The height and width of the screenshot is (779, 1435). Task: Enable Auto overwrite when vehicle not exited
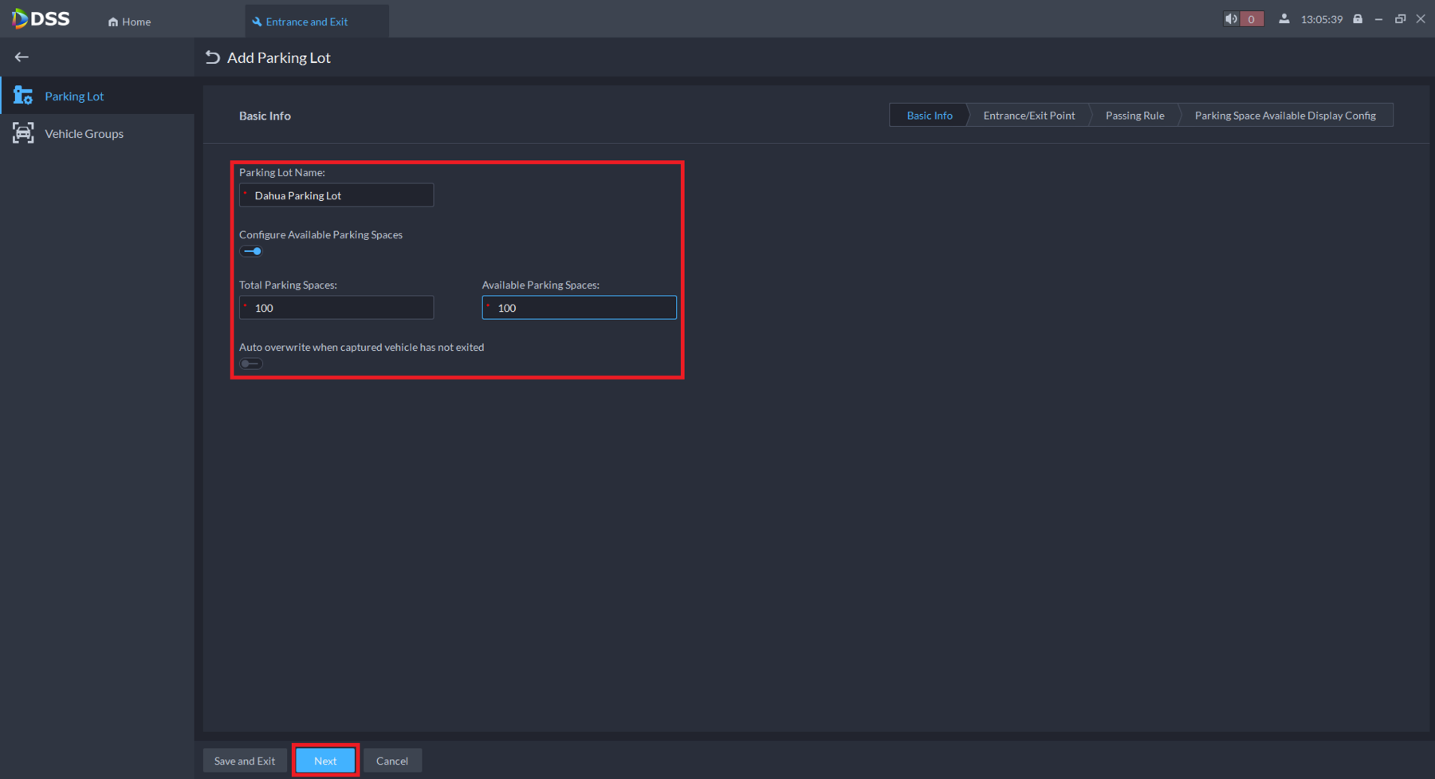click(251, 364)
